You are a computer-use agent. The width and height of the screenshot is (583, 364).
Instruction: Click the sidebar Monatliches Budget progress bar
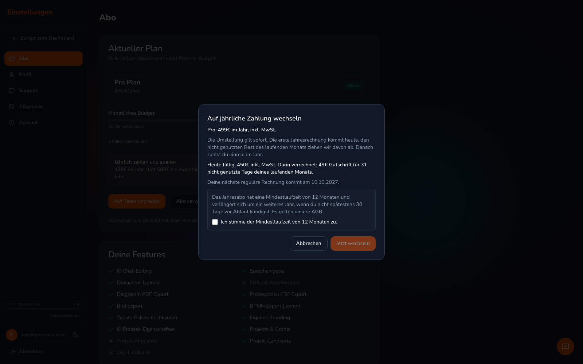pyautogui.click(x=43, y=309)
